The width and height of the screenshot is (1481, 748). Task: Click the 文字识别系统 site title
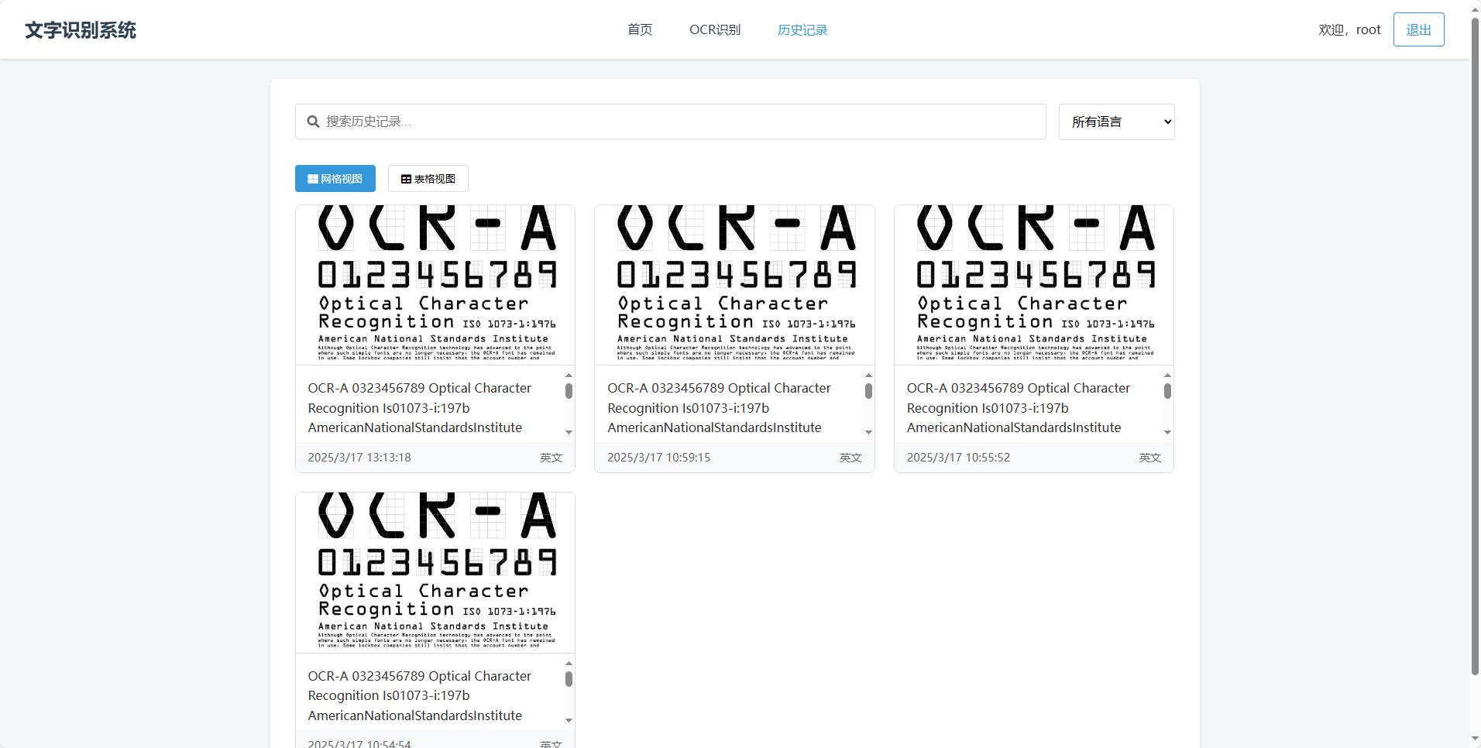point(81,30)
